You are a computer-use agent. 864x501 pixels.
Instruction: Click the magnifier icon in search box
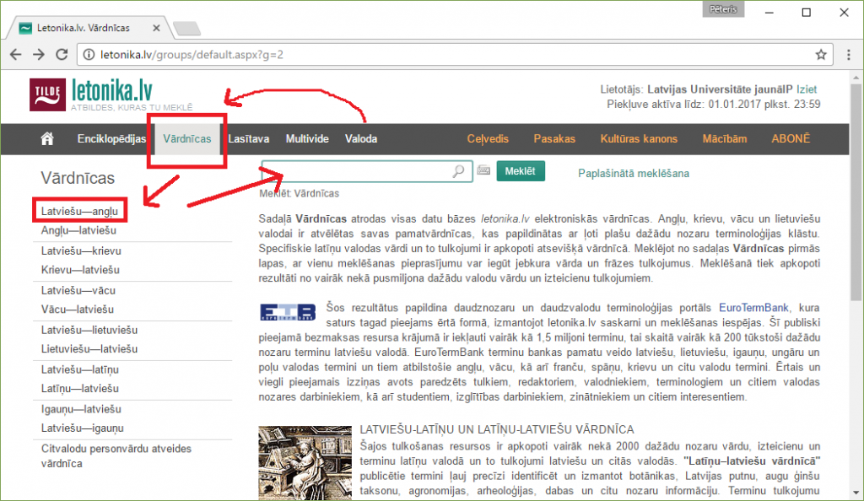point(458,171)
